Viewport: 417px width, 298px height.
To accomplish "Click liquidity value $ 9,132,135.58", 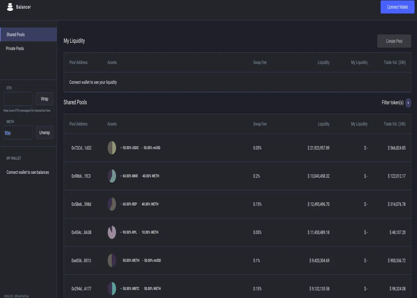I will (x=319, y=289).
